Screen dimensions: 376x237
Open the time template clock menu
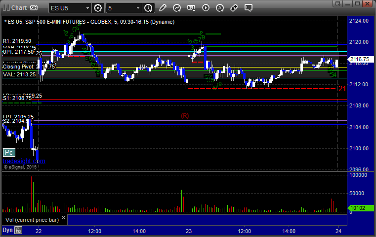point(148,8)
